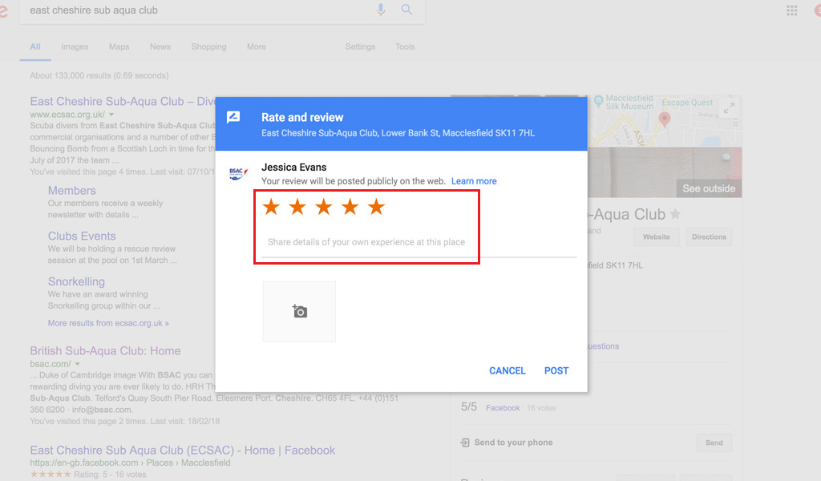Switch to the News tab

[x=160, y=46]
